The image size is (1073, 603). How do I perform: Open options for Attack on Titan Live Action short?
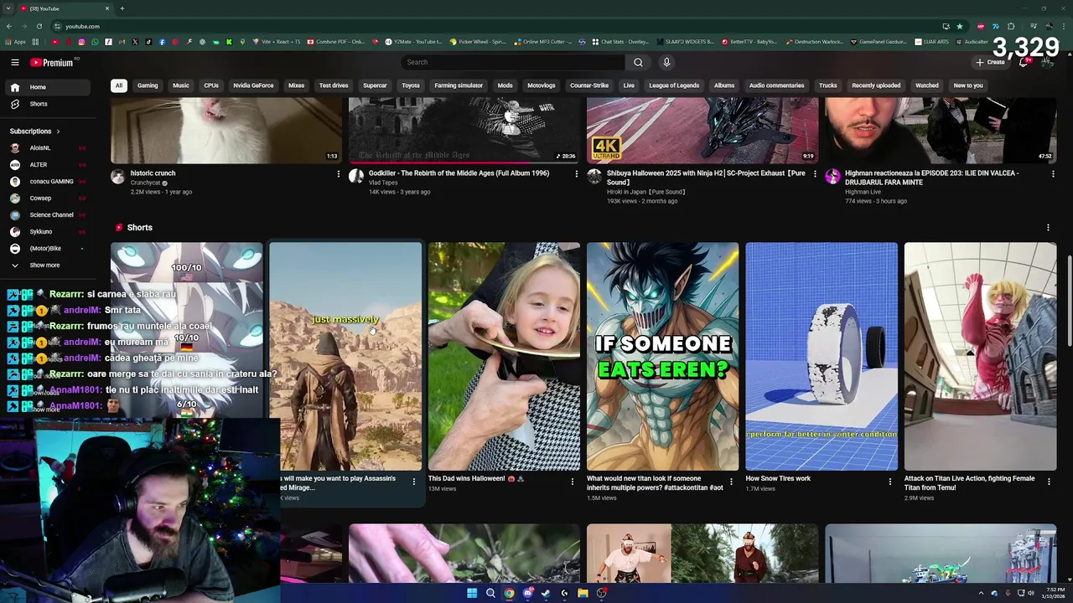pos(1049,482)
